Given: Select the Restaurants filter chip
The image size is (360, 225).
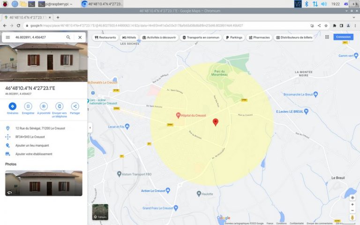Looking at the screenshot, I should [x=105, y=37].
